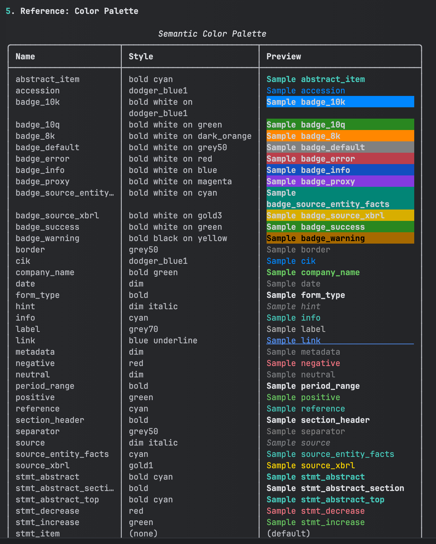Image resolution: width=436 pixels, height=544 pixels.
Task: Click the green badge_10q preview swatch
Action: (x=340, y=125)
